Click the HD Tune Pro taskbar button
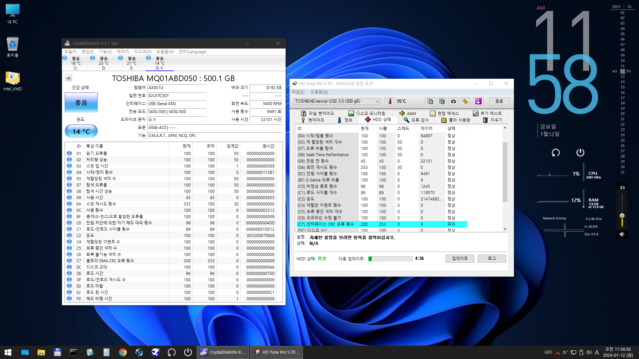 pyautogui.click(x=277, y=352)
